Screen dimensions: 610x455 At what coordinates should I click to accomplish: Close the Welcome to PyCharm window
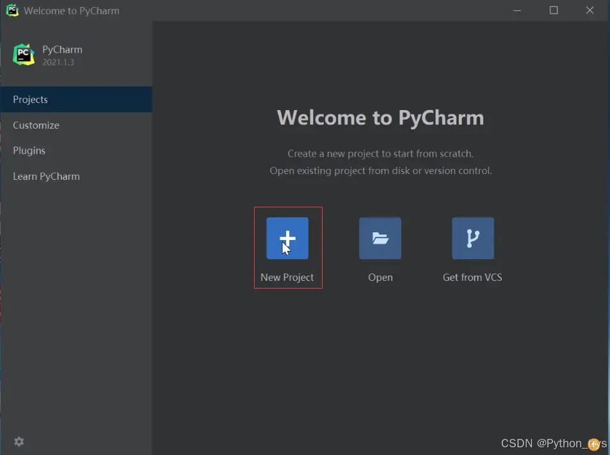pos(590,10)
